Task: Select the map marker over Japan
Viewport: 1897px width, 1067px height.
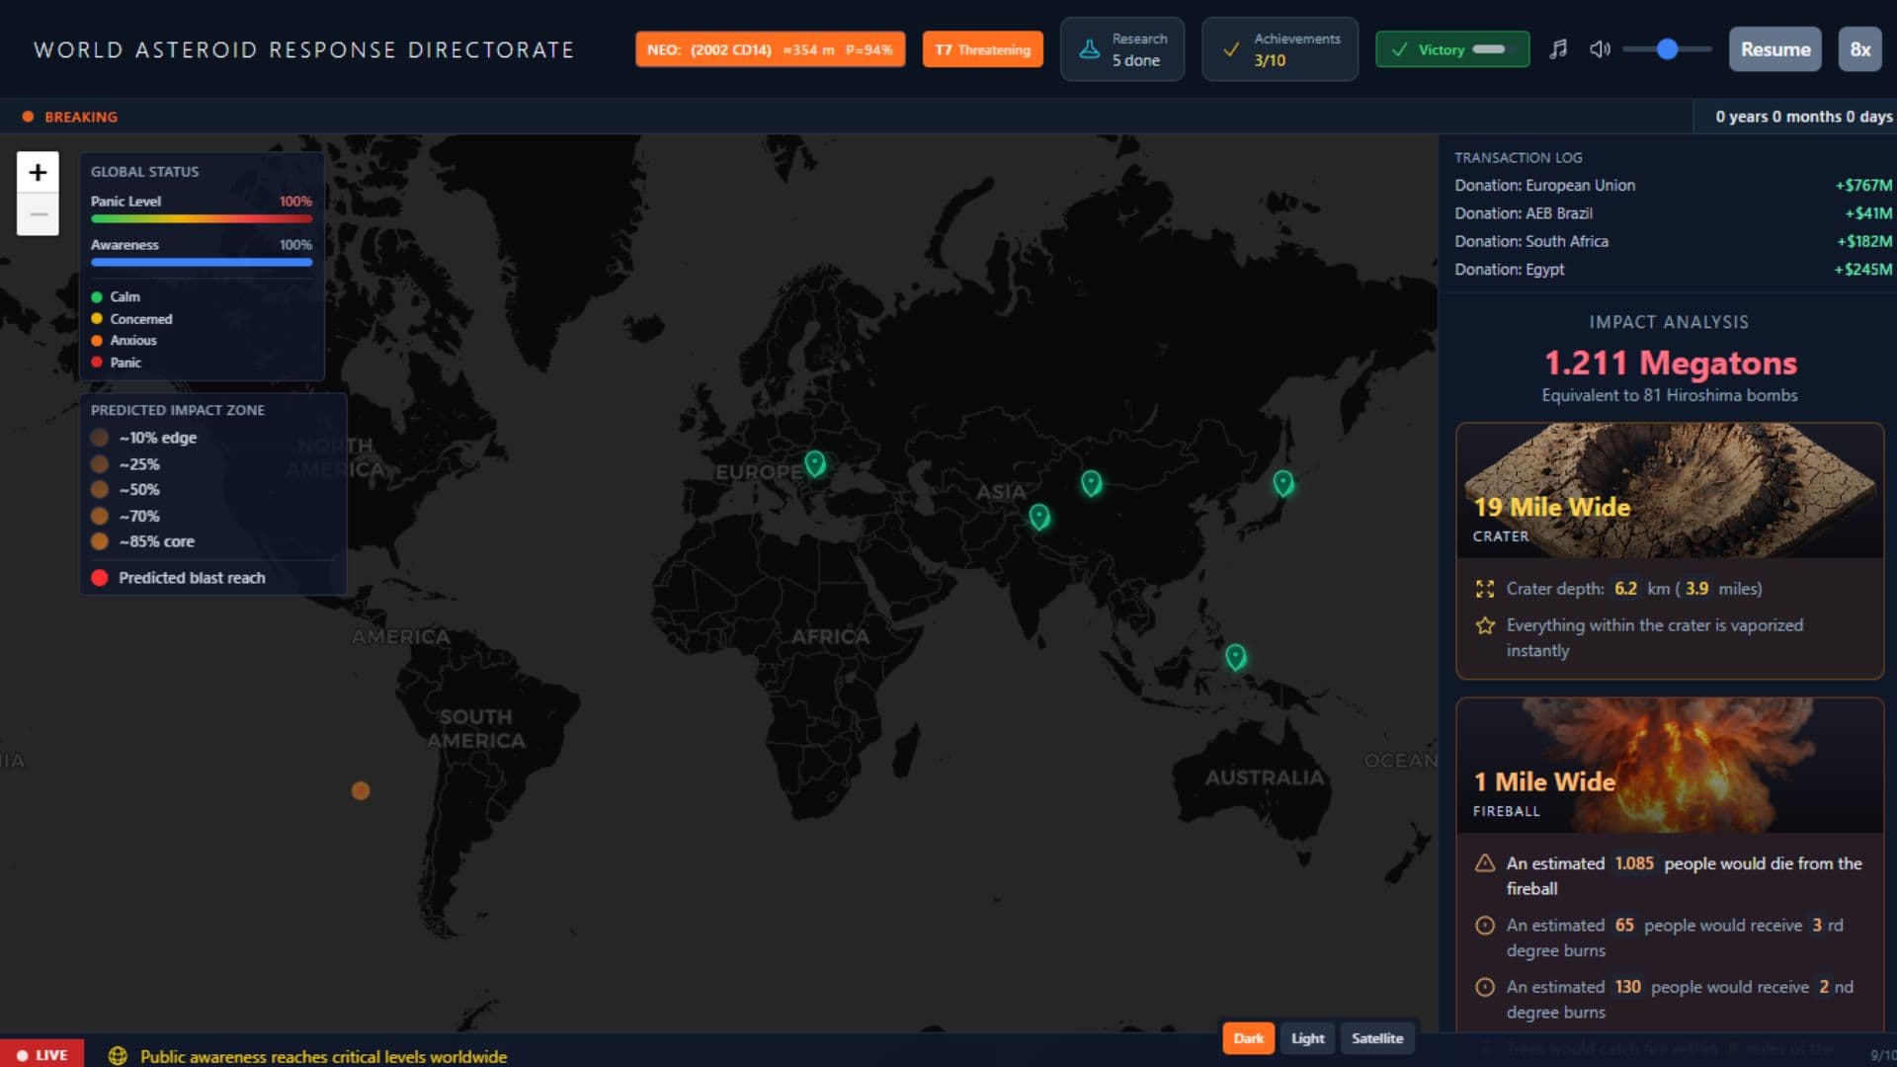Action: click(x=1282, y=482)
